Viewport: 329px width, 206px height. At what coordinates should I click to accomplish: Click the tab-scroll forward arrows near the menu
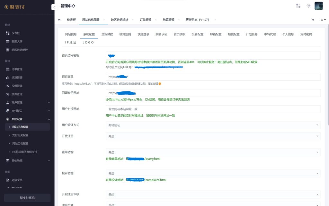tap(313, 19)
